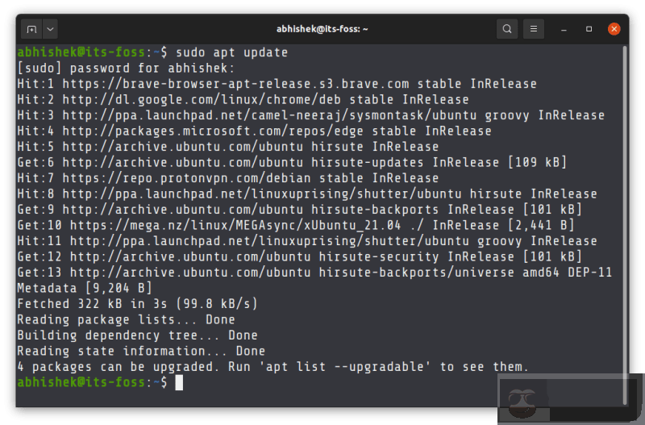Click the repo.protonvpn.com debian line

[x=228, y=178]
